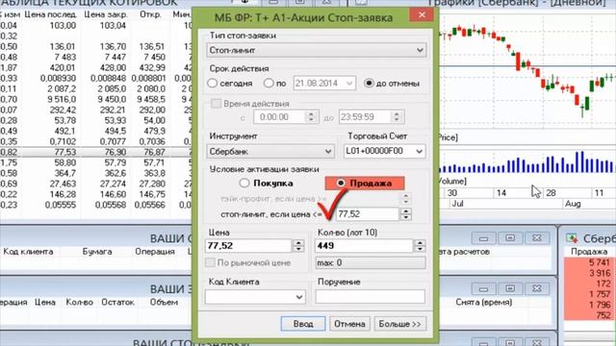Toggle the 'По рыночной цене' checkbox
Image resolution: width=616 pixels, height=346 pixels.
[210, 262]
